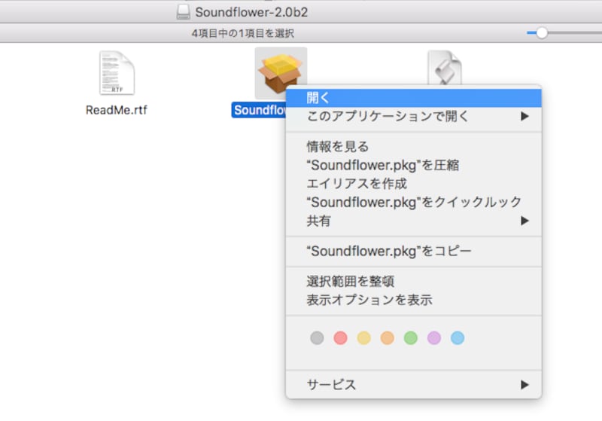
Task: Click the Soundflower.pkg package box icon
Action: [281, 72]
